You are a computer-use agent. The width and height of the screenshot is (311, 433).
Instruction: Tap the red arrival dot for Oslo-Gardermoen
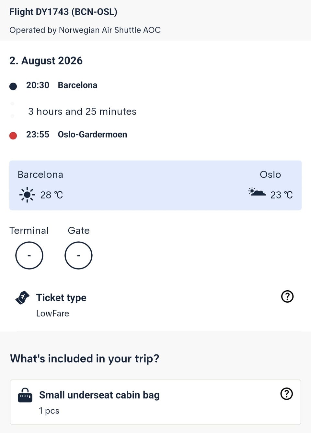pos(13,135)
